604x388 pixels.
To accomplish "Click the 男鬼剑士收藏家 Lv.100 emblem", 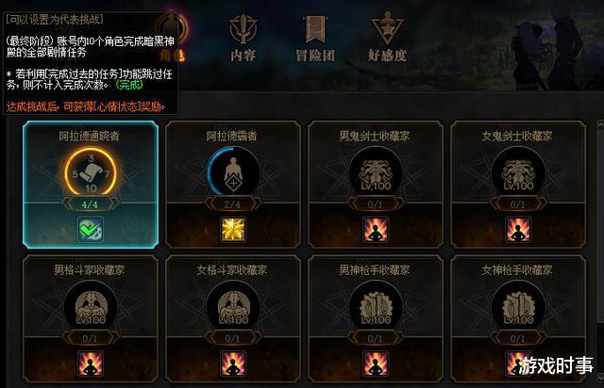I will pos(376,172).
